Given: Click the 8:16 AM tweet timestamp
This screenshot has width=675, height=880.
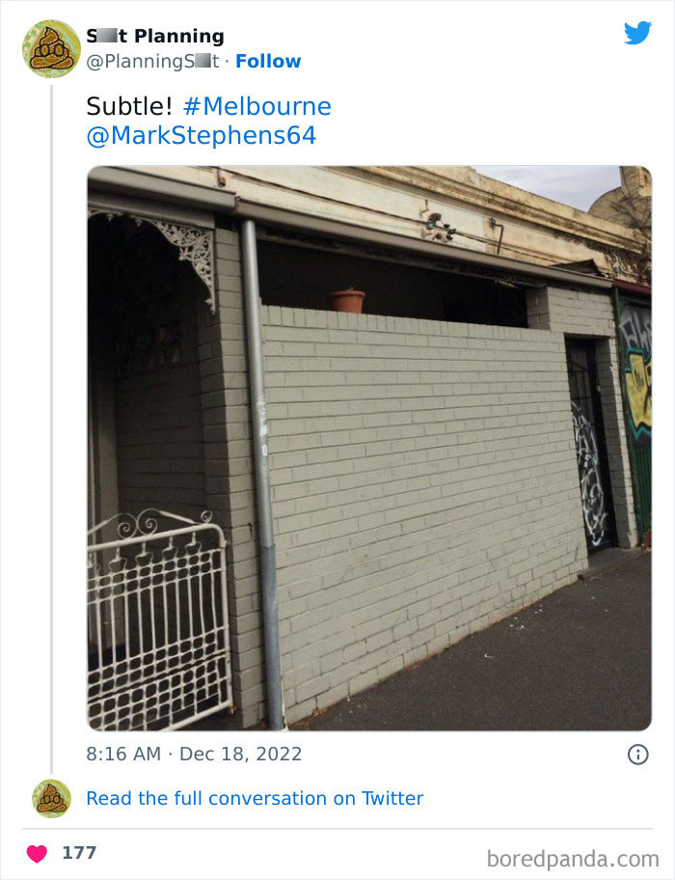Looking at the screenshot, I should click(123, 754).
